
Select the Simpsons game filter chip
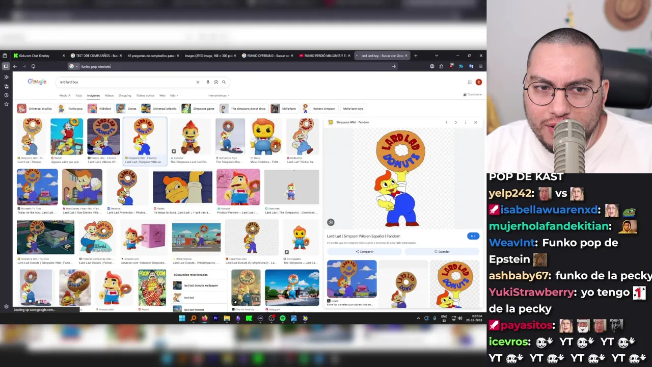(199, 109)
